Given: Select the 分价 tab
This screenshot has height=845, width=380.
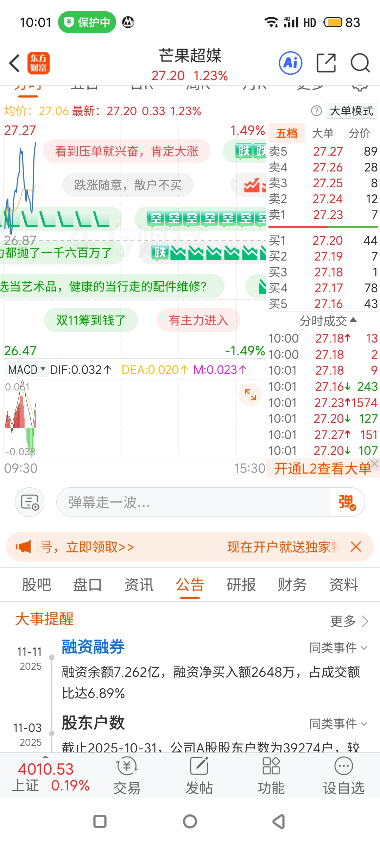Looking at the screenshot, I should [x=359, y=133].
